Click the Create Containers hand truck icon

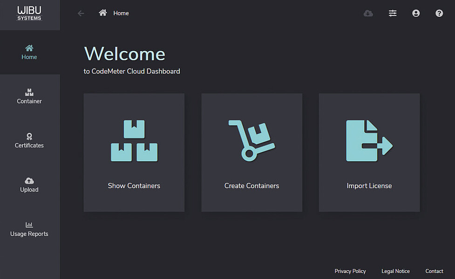251,140
